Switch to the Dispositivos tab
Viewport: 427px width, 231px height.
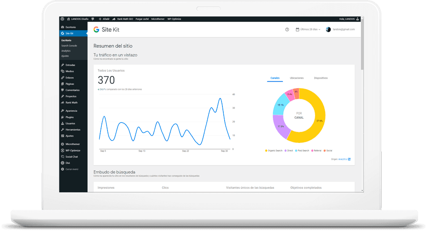(x=321, y=78)
